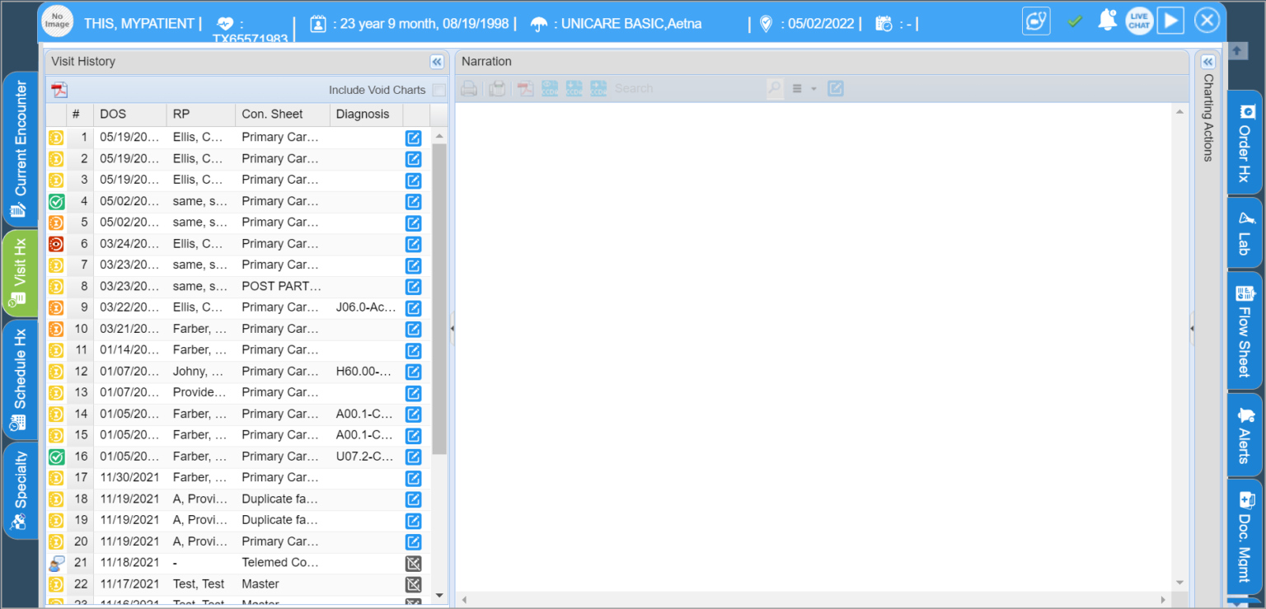Collapse the Narration panel
This screenshot has width=1266, height=609.
coord(1207,61)
